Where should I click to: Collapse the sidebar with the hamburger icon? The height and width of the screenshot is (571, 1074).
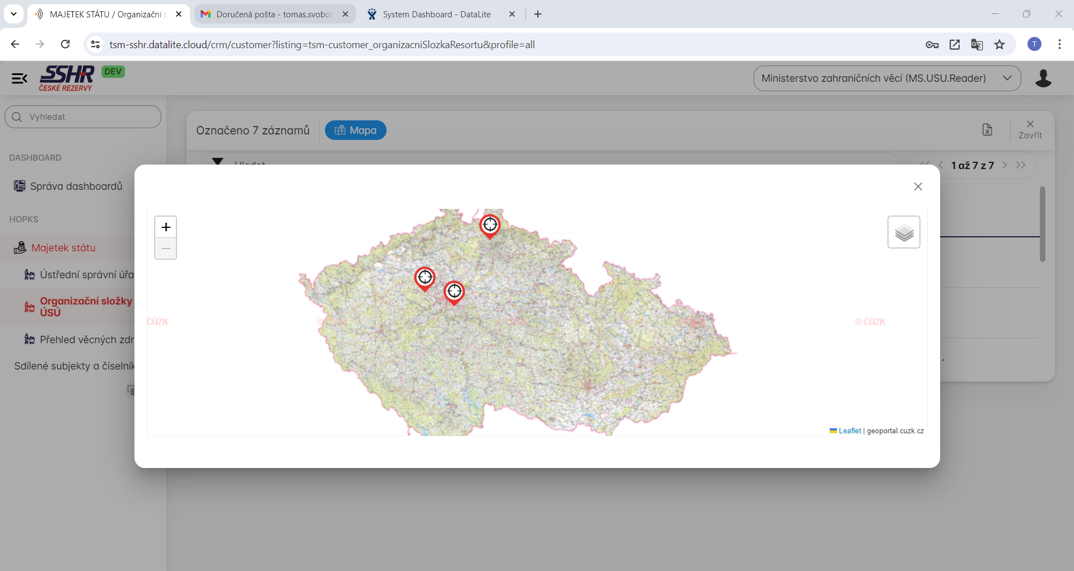pyautogui.click(x=20, y=78)
